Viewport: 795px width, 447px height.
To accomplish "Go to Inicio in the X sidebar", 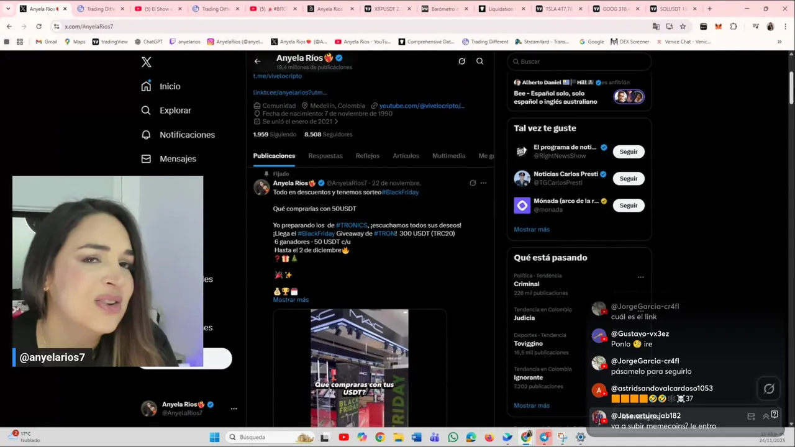I will 161,86.
